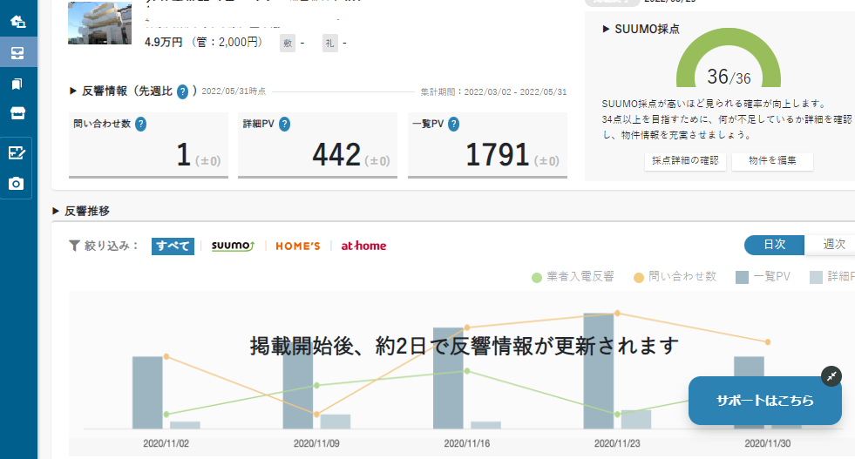Image resolution: width=855 pixels, height=459 pixels.
Task: Click the floor plan edit sidebar icon
Action: coord(17,153)
